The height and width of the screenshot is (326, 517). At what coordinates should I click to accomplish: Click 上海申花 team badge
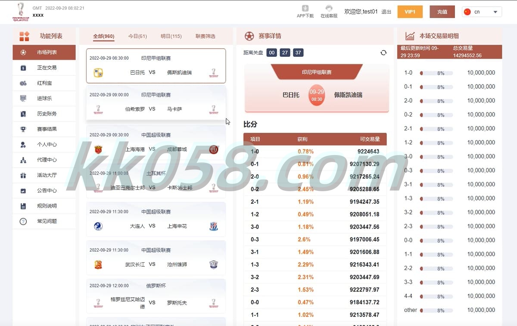tap(214, 226)
